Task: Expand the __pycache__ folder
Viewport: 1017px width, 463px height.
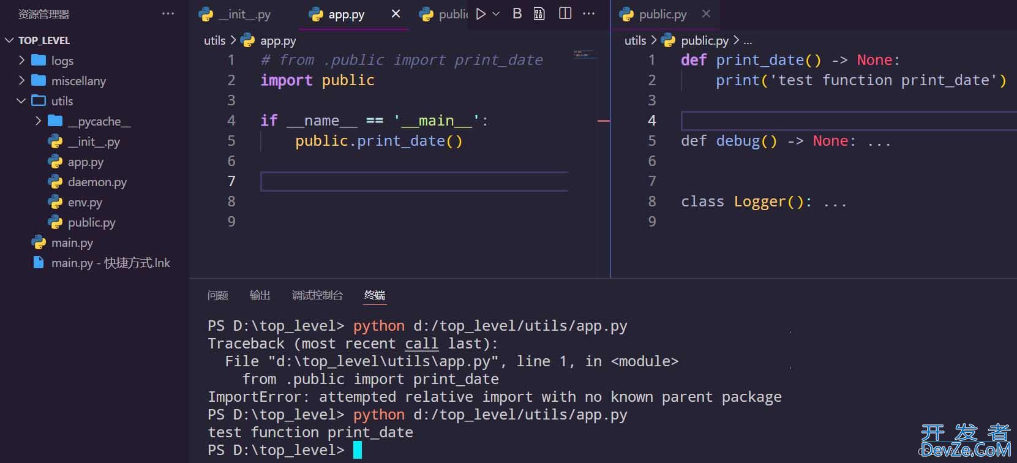Action: 38,121
